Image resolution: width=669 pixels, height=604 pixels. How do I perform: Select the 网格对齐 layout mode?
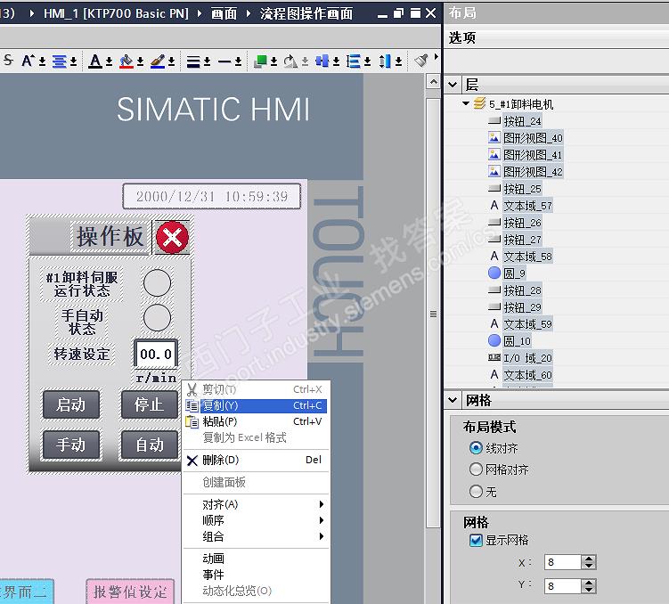pyautogui.click(x=476, y=469)
